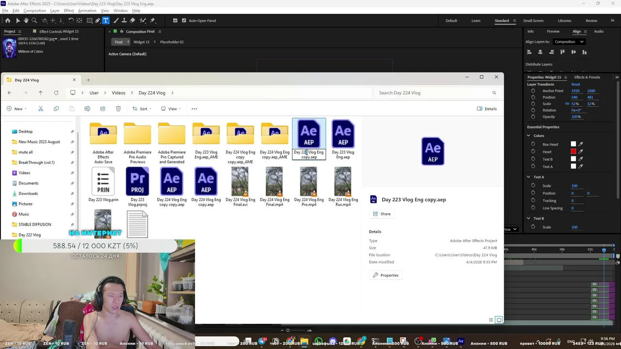Click white Text A color swatch
The height and width of the screenshot is (349, 621).
[x=573, y=166]
